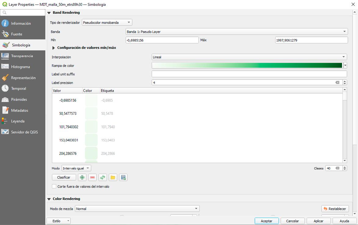Decrease the Label precision spinner value
The height and width of the screenshot is (225, 358).
345,84
